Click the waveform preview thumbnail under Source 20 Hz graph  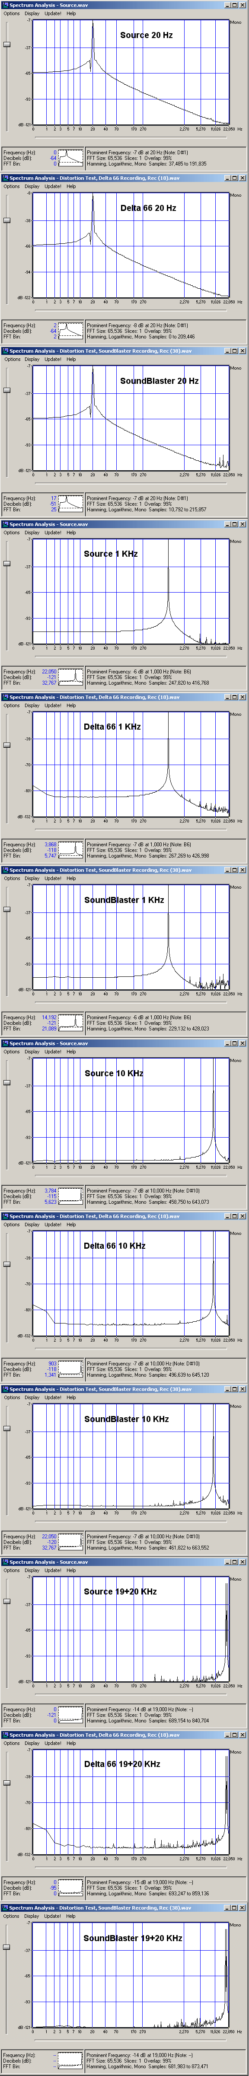71,157
